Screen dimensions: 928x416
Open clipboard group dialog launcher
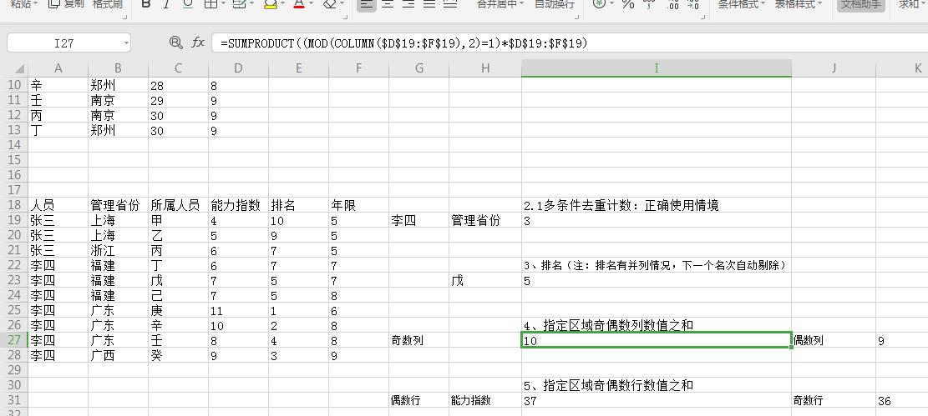pos(125,18)
